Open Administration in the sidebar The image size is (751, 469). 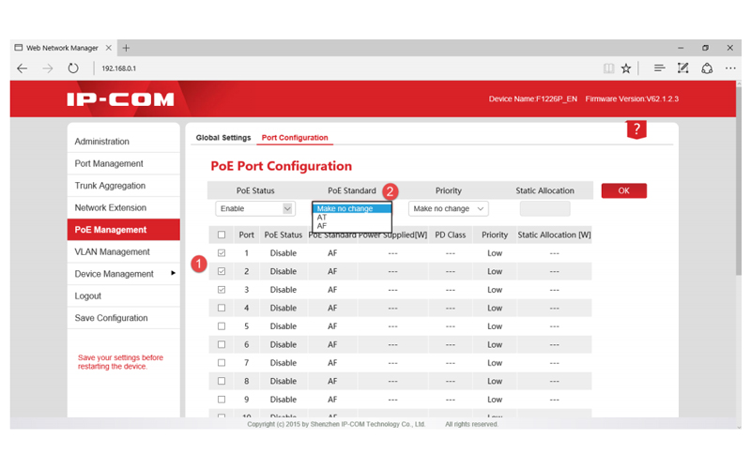pyautogui.click(x=124, y=142)
